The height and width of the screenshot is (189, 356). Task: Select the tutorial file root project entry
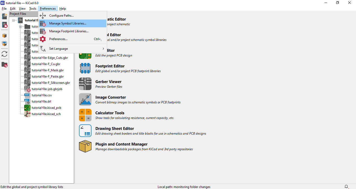32,20
